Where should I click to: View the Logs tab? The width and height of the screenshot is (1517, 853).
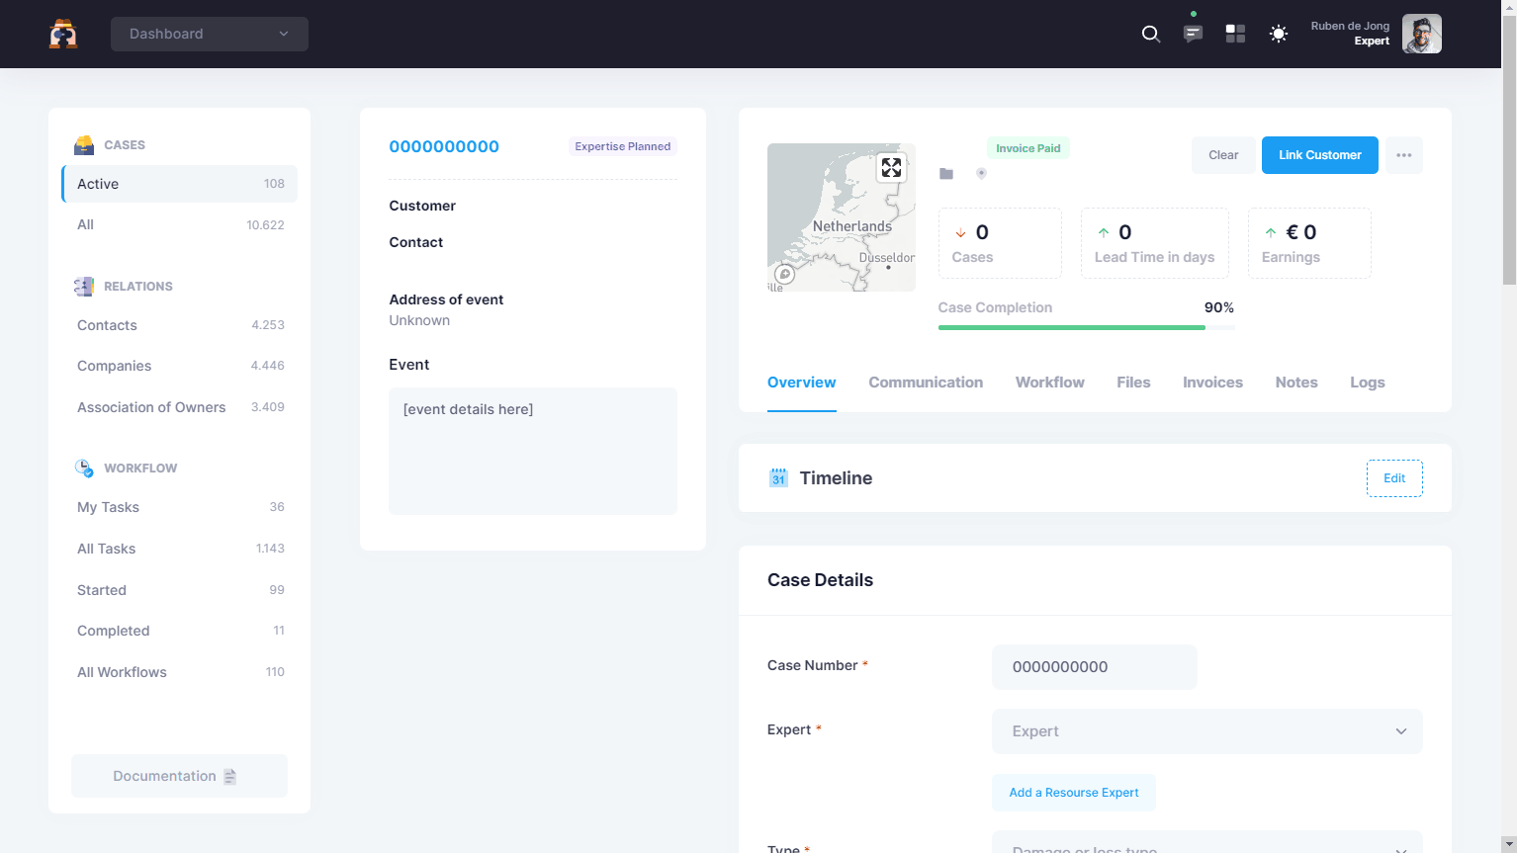click(x=1367, y=383)
